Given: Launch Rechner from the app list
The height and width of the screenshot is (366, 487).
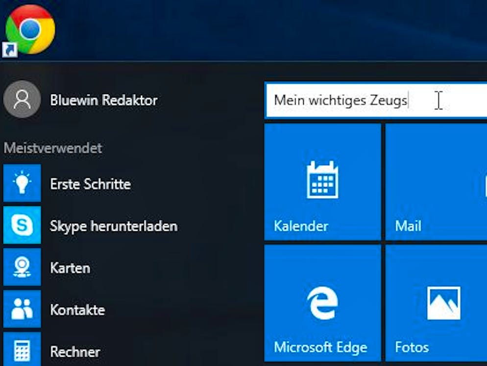Looking at the screenshot, I should tap(75, 352).
